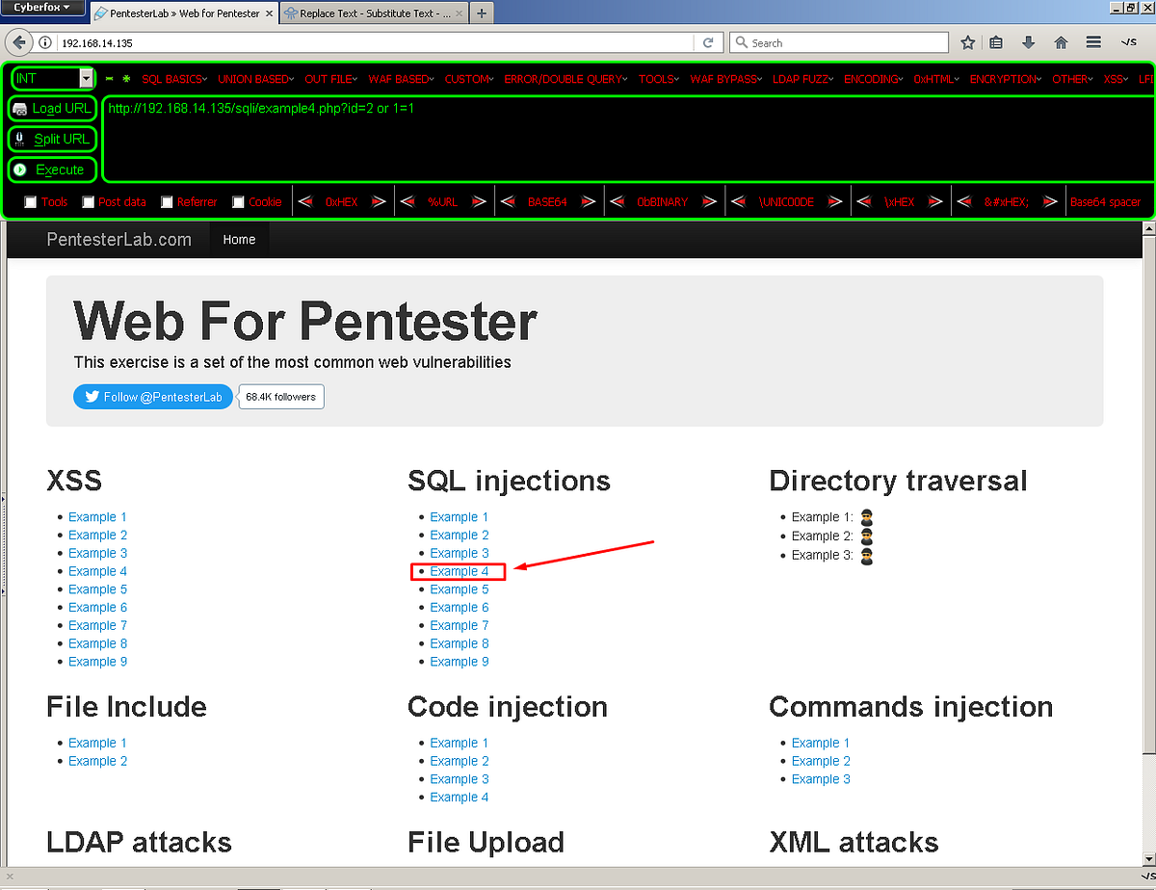Open the ENCODING menu
The width and height of the screenshot is (1156, 890).
[871, 79]
